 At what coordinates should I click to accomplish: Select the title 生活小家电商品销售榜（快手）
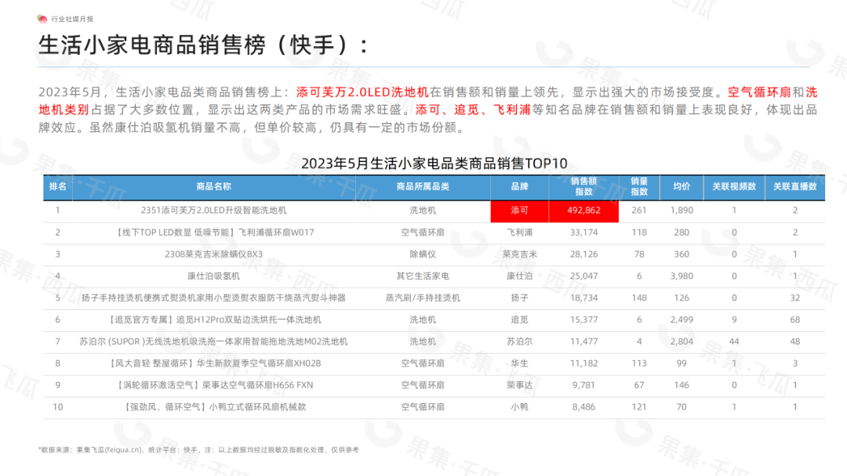(x=203, y=45)
